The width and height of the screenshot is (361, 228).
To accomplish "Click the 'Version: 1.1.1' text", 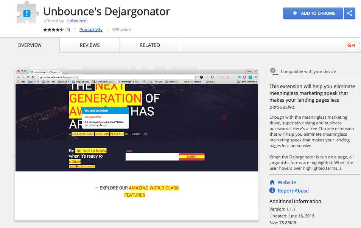I will [x=282, y=209].
